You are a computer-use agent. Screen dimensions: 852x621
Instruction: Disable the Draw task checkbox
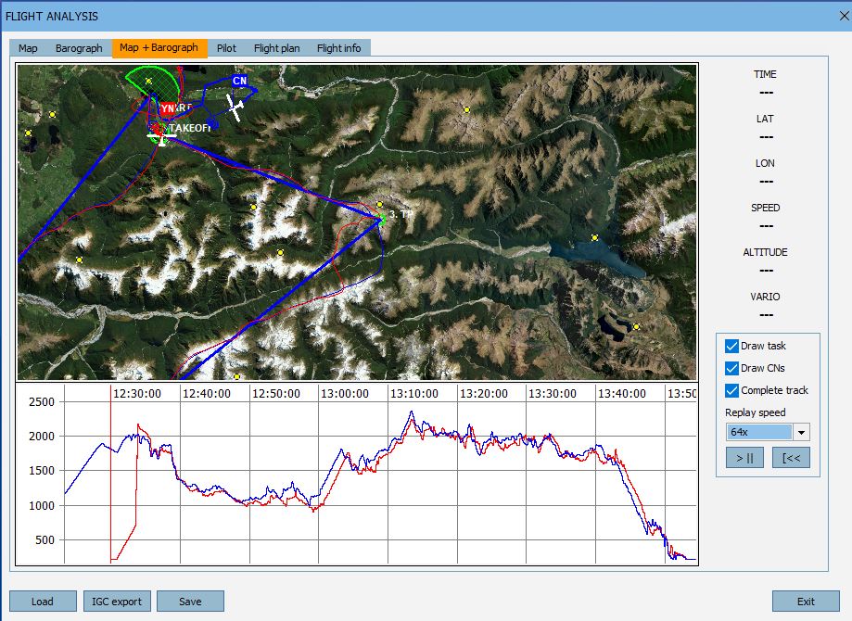coord(732,346)
